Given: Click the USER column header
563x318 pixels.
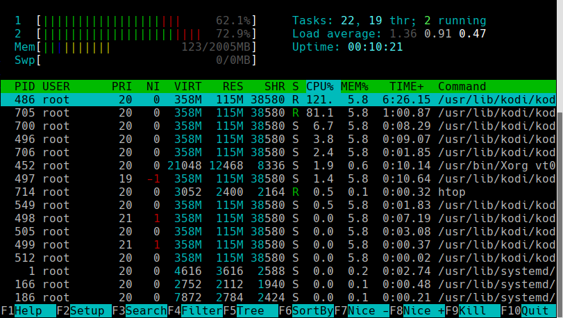Looking at the screenshot, I should click(56, 87).
